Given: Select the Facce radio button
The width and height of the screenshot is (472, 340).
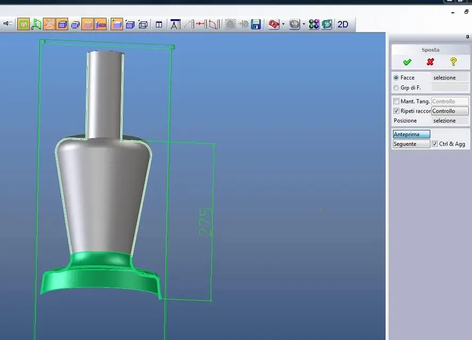Looking at the screenshot, I should point(396,78).
